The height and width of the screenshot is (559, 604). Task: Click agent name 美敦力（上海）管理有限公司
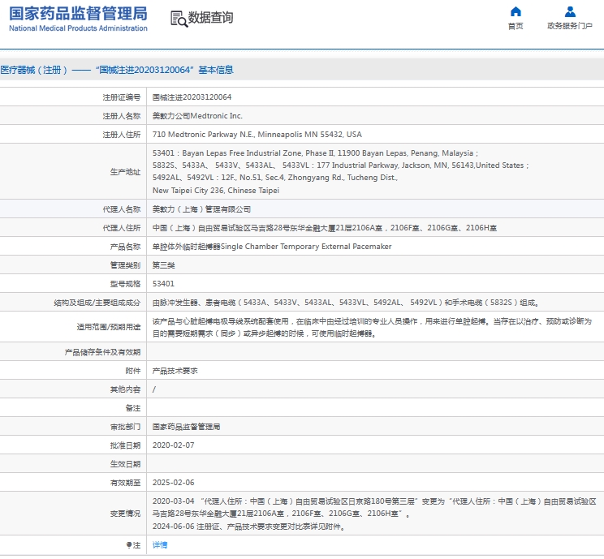click(x=201, y=209)
